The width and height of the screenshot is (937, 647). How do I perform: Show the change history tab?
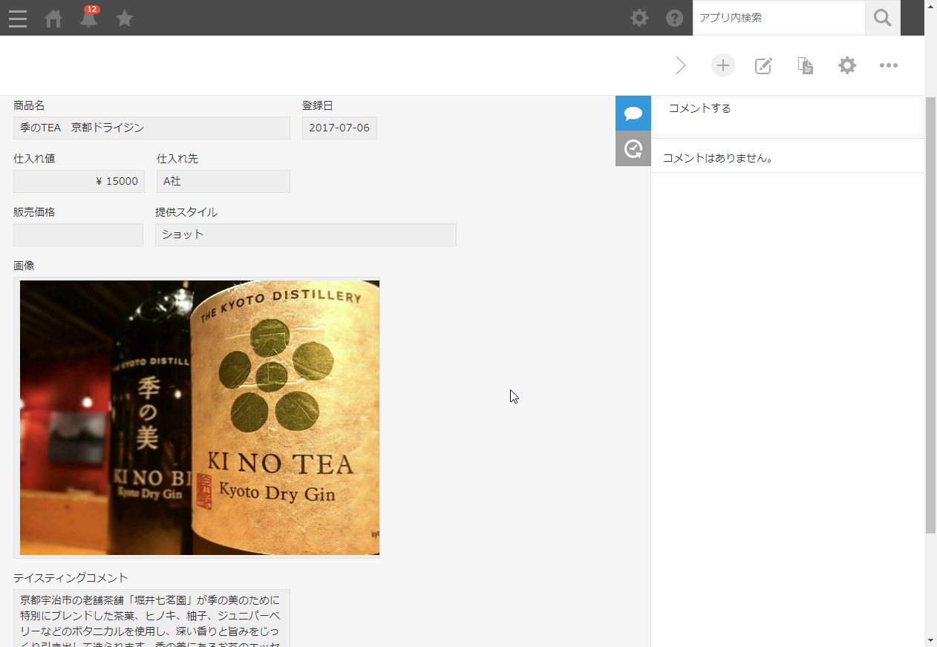point(633,149)
